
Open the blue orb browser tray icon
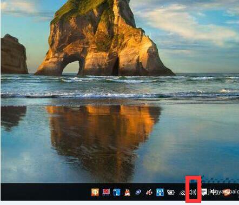click(x=138, y=193)
